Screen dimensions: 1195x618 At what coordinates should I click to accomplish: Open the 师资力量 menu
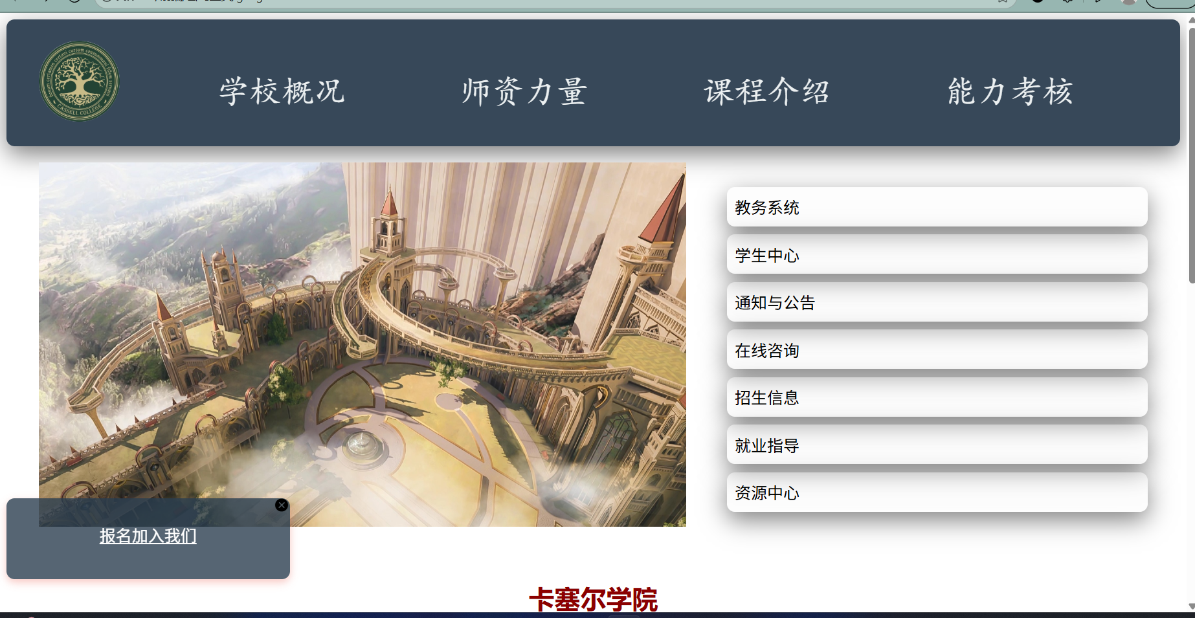point(524,91)
